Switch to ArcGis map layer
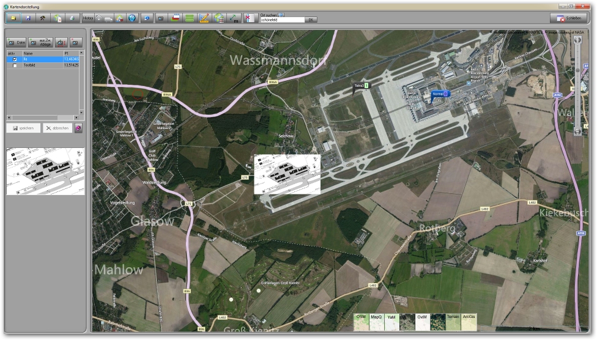597x340 pixels. [469, 322]
